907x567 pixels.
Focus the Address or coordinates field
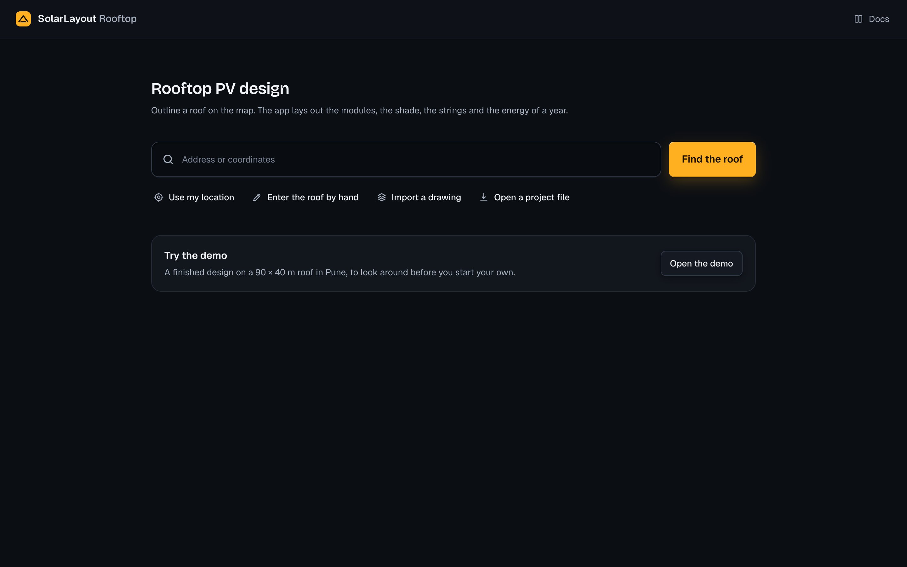(406, 159)
